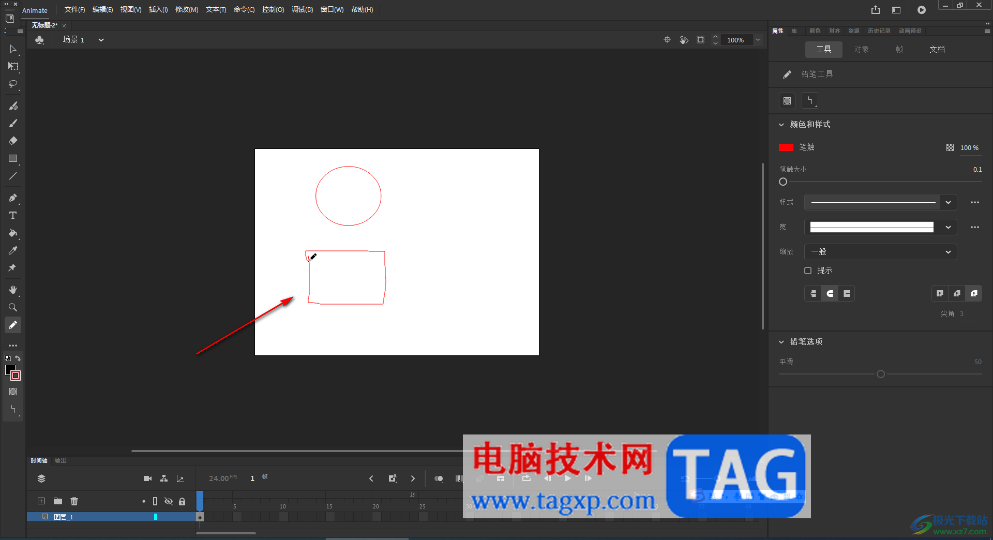Select the Paint Bucket tool
993x540 pixels.
(13, 233)
